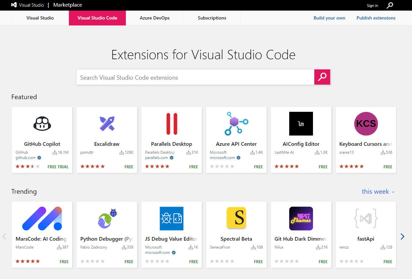Open the Azure API Center title
This screenshot has height=279, width=412.
[x=236, y=144]
